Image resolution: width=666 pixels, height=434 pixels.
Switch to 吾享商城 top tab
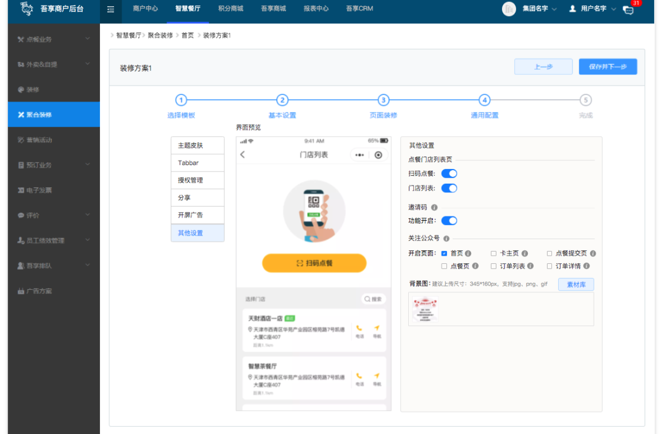(x=274, y=9)
